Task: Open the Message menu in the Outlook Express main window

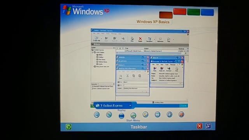Action: point(114,34)
